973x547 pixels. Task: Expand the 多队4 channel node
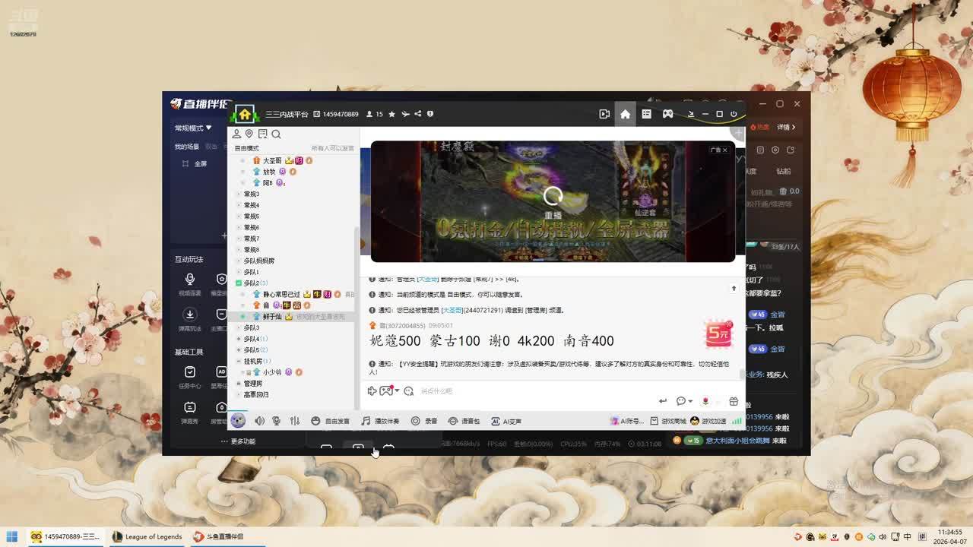(x=239, y=339)
